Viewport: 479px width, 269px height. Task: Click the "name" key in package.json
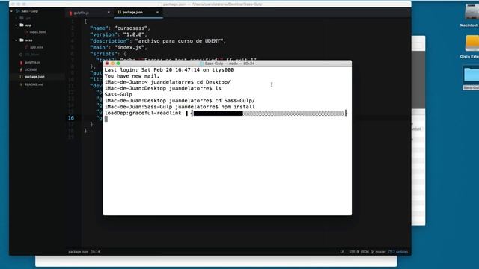(99, 28)
